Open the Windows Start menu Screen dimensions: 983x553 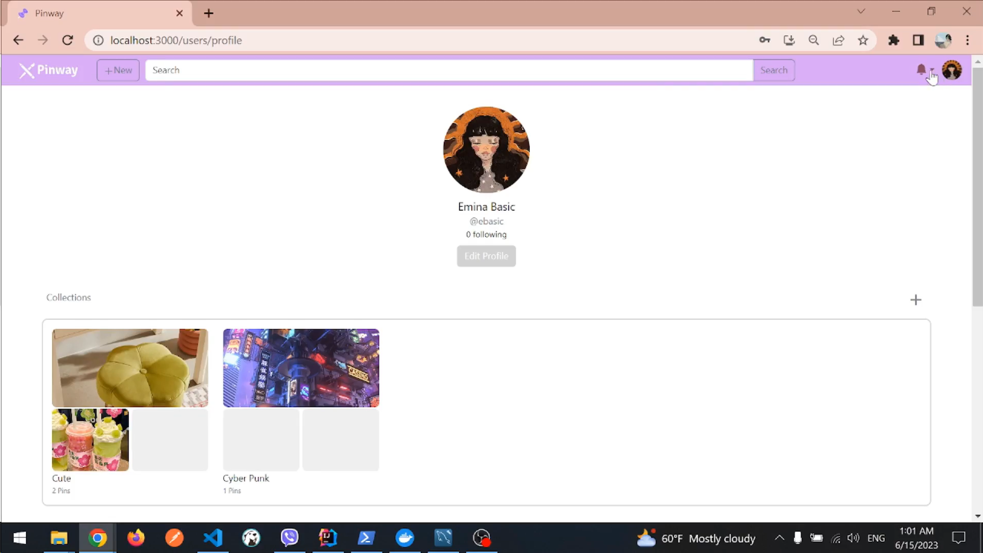pyautogui.click(x=19, y=538)
